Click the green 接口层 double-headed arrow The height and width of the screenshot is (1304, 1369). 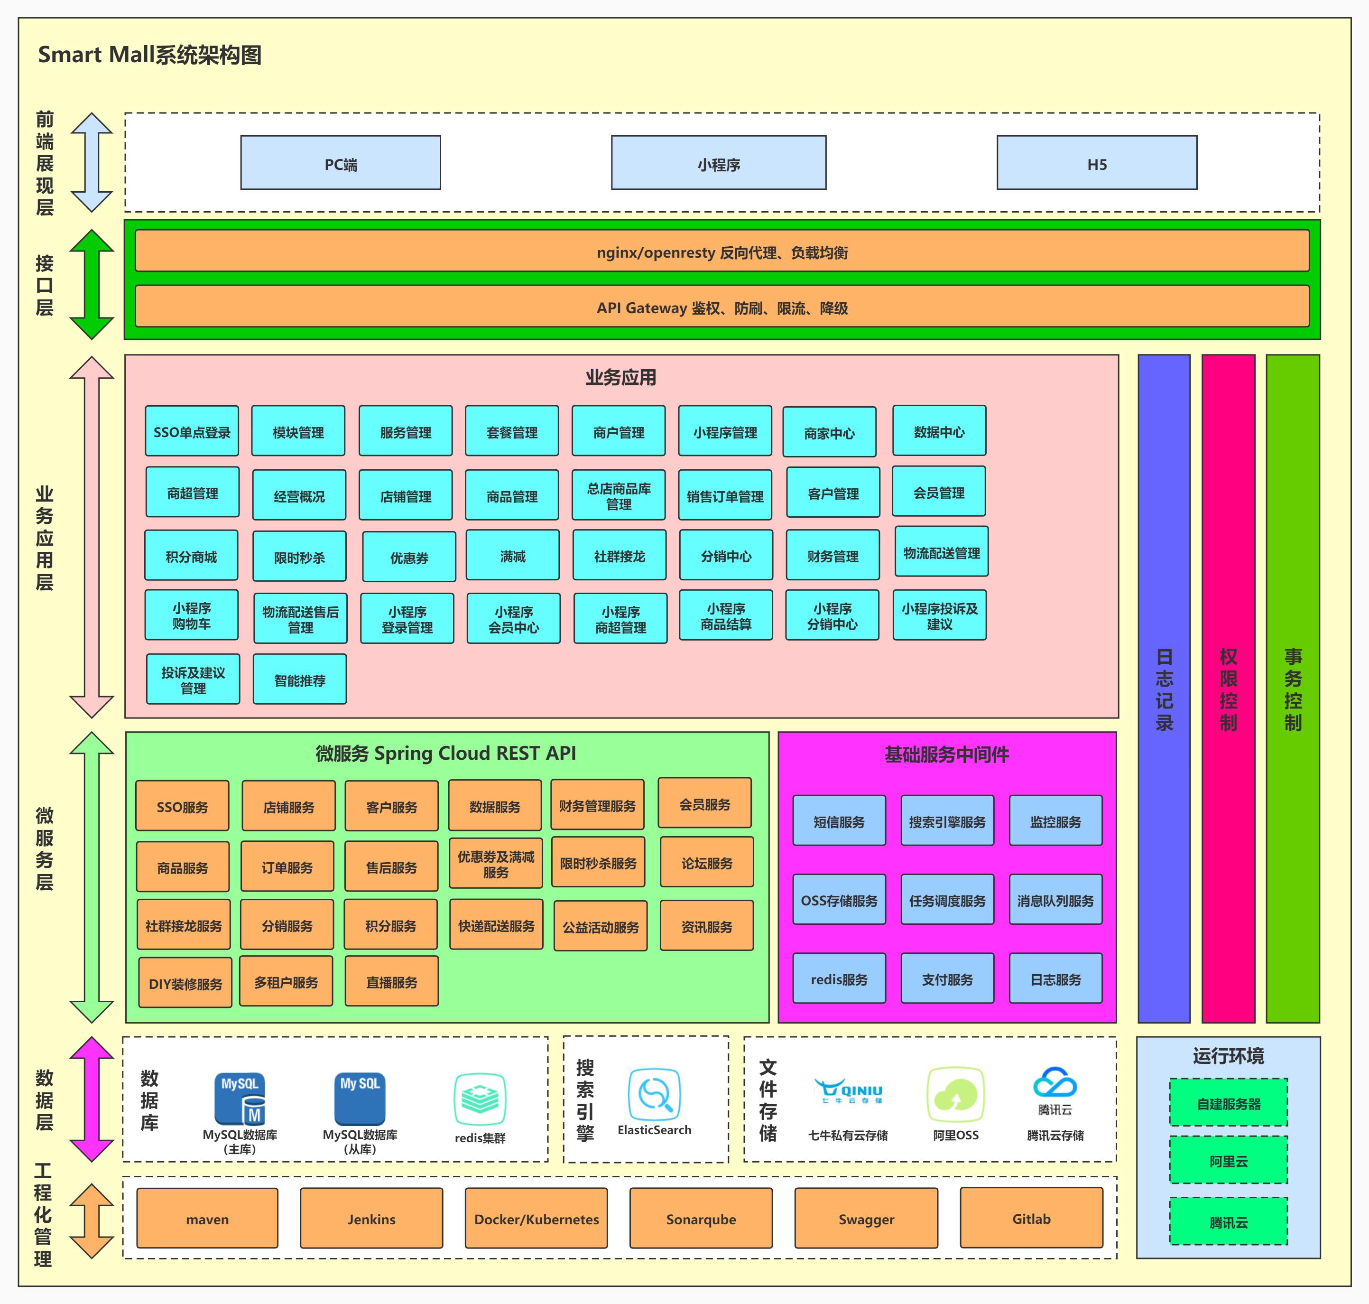coord(92,284)
